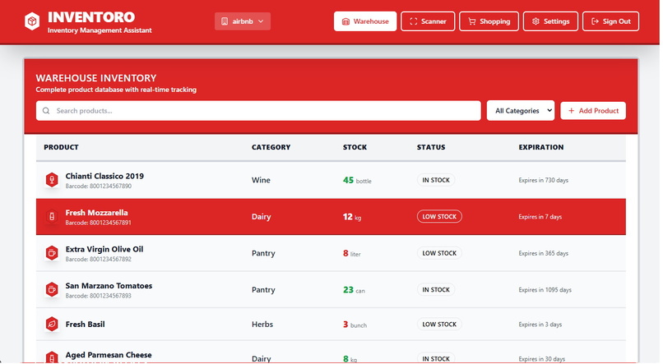This screenshot has height=364, width=663.
Task: Click barcode 8001234567892 under Olive Oil
Action: pos(98,260)
